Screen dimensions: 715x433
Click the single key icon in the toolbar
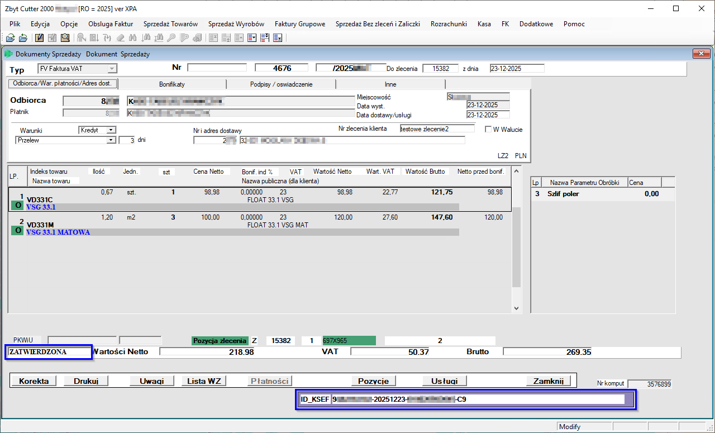[171, 38]
